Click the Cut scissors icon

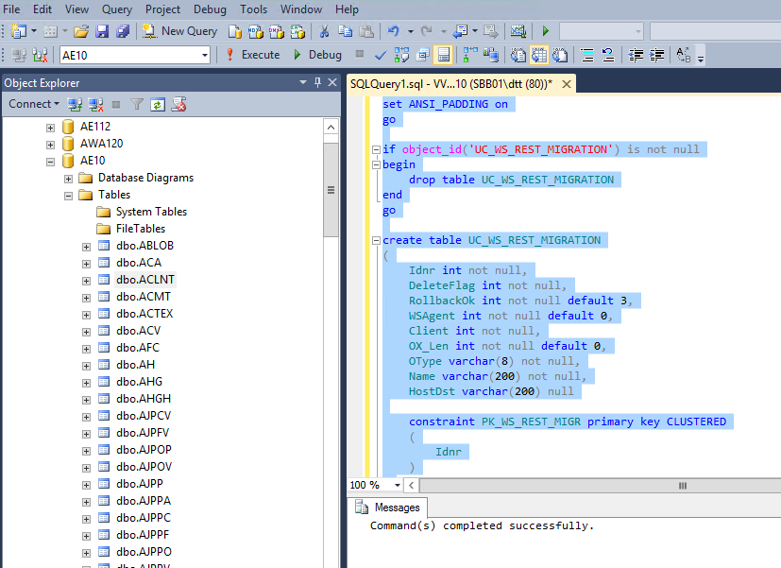click(324, 31)
